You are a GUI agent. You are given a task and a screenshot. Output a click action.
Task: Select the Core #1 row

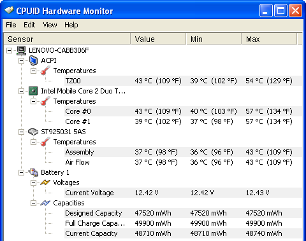pos(183,121)
